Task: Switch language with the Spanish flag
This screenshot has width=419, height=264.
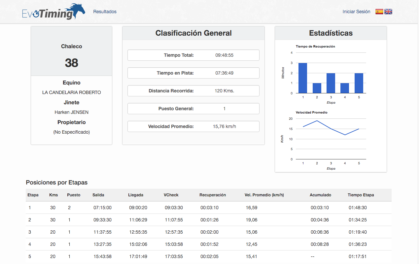Action: (x=379, y=12)
